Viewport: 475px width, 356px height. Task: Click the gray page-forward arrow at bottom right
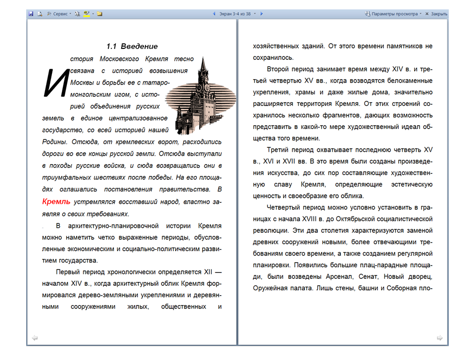click(440, 338)
